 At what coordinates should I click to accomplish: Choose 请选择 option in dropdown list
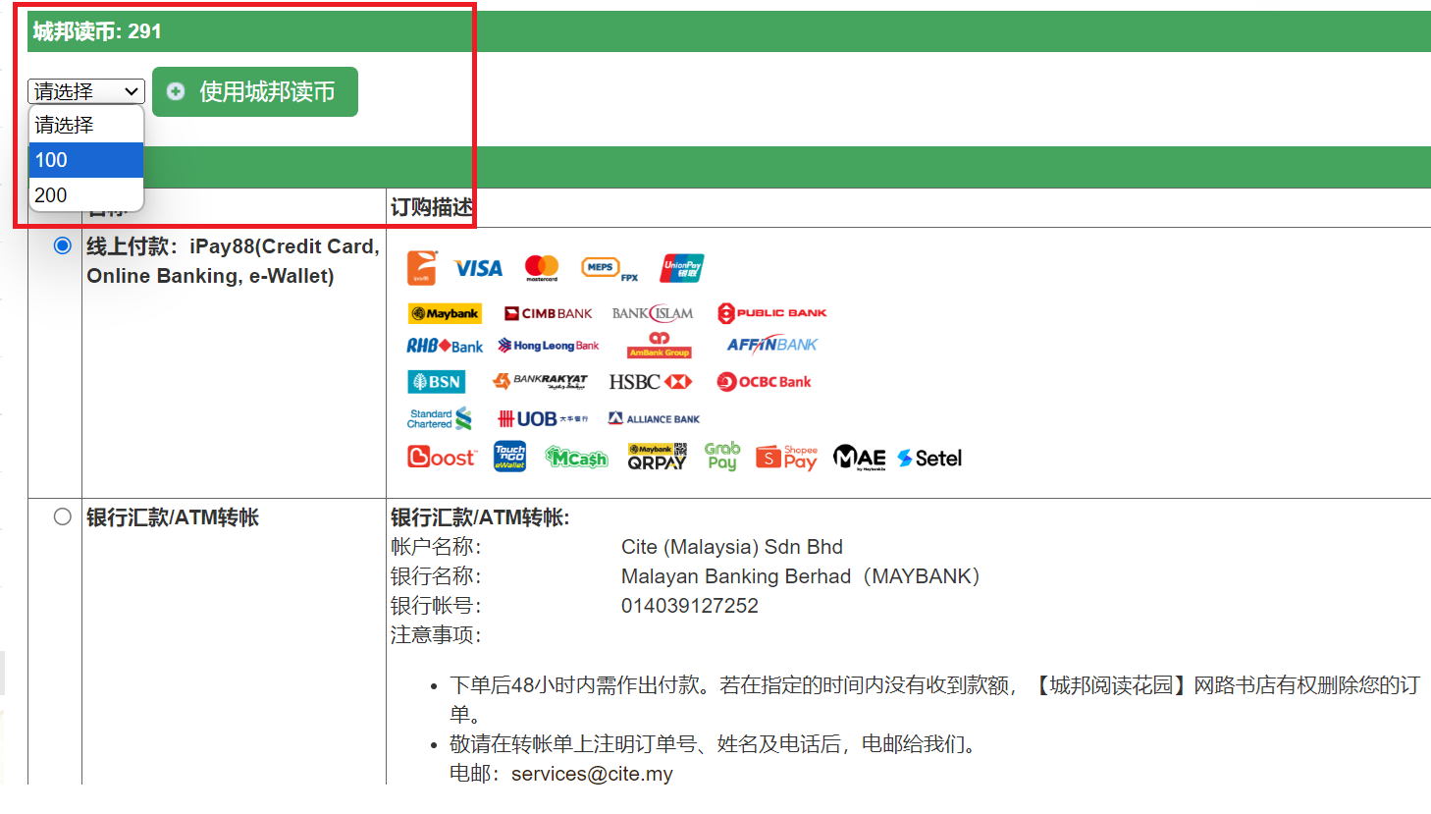[86, 125]
